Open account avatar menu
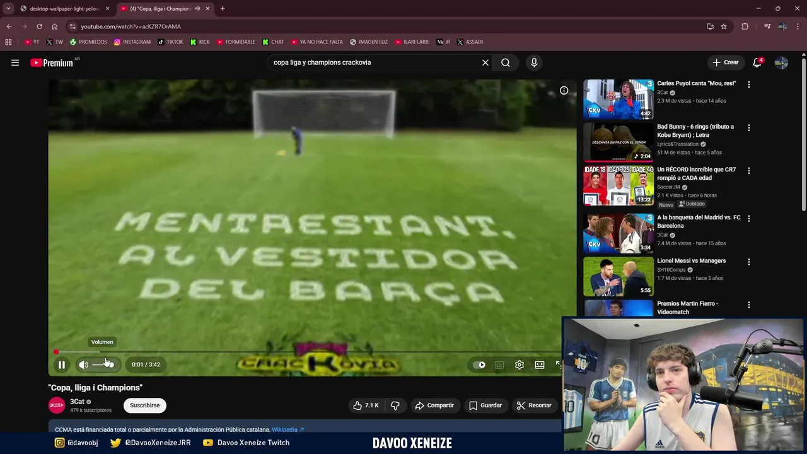Image resolution: width=807 pixels, height=454 pixels. pos(781,62)
